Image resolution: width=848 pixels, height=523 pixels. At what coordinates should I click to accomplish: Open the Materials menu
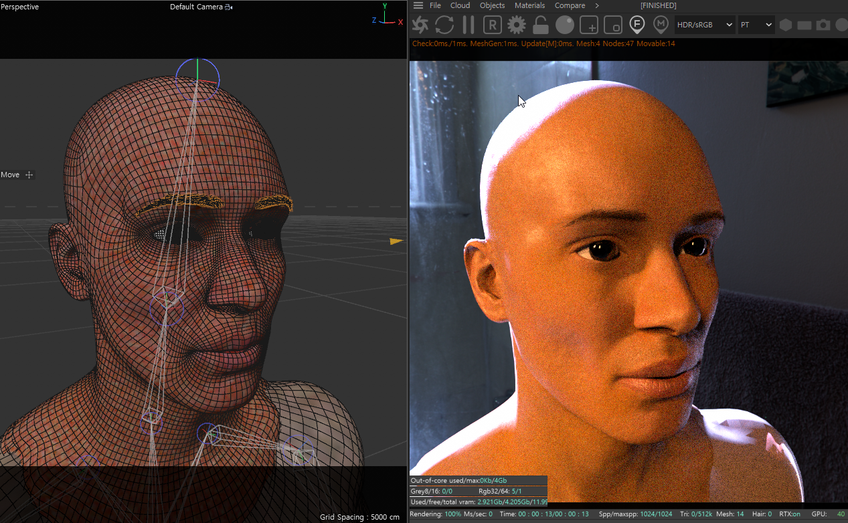[x=530, y=5]
